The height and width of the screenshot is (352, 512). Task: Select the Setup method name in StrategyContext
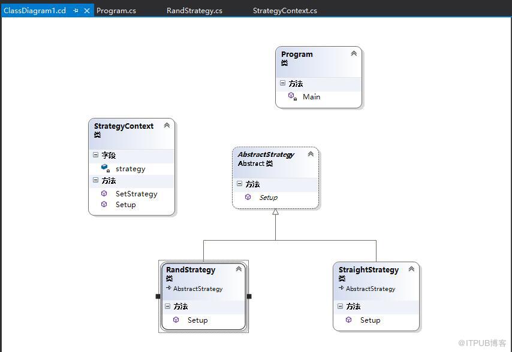coord(126,205)
